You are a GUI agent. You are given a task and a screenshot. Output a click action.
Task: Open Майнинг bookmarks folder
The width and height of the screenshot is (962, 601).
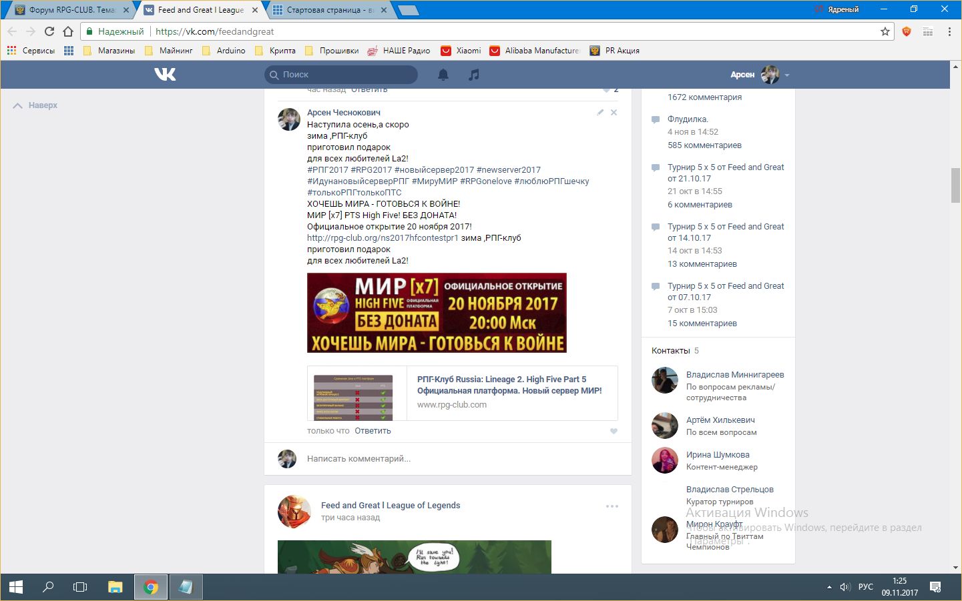point(169,51)
